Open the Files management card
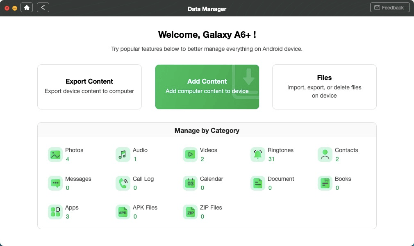Image resolution: width=414 pixels, height=246 pixels. click(x=324, y=87)
